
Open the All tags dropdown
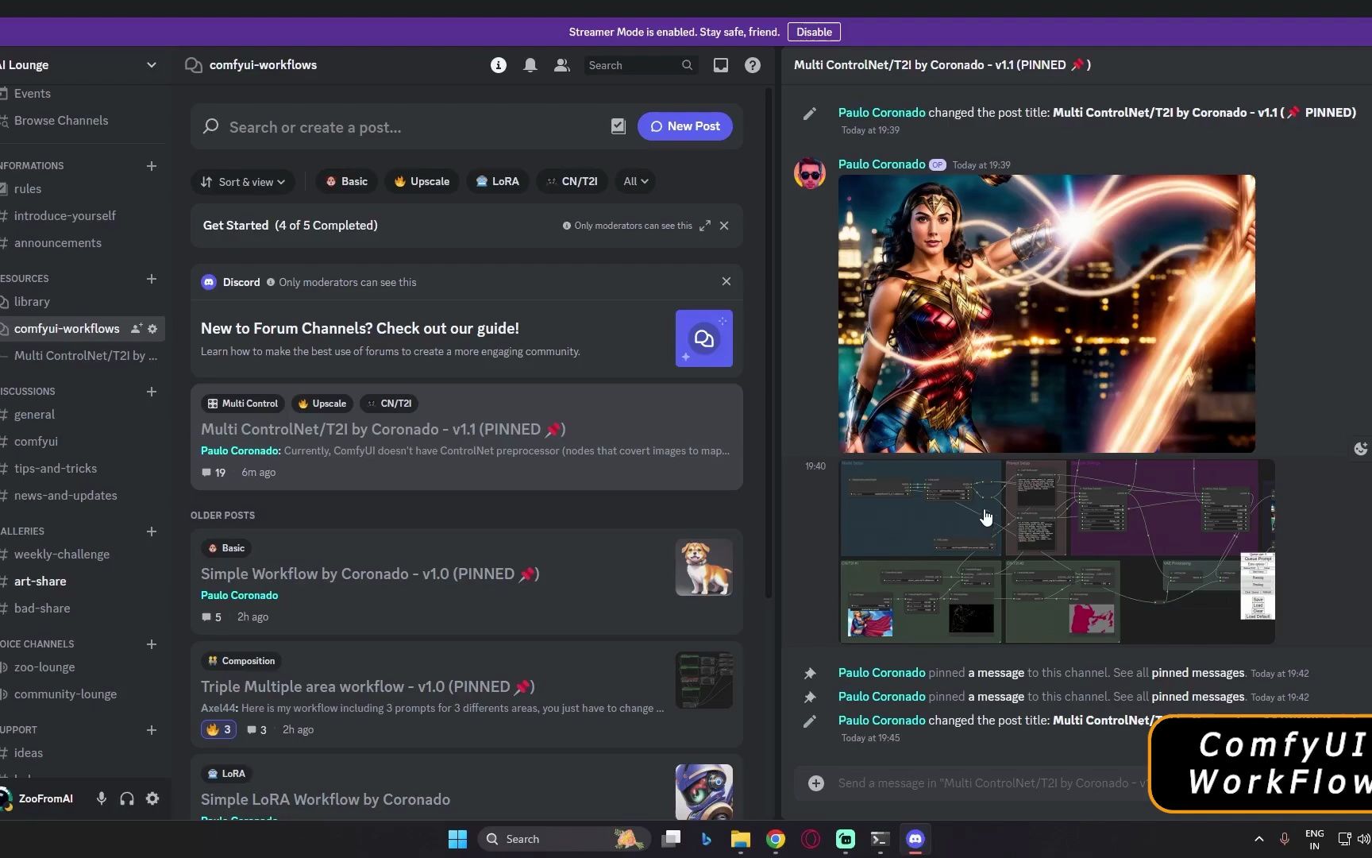pos(635,182)
